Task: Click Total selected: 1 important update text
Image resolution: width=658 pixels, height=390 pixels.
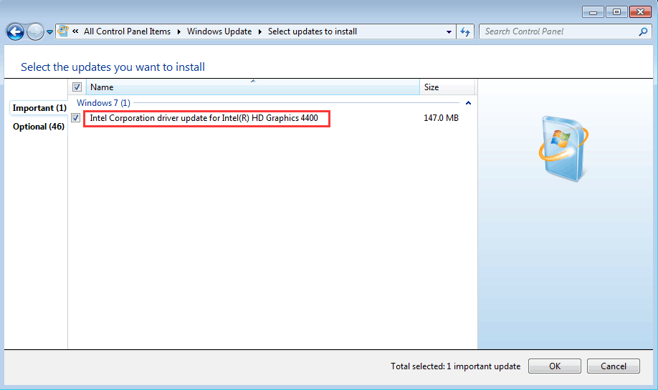Action: [x=455, y=366]
